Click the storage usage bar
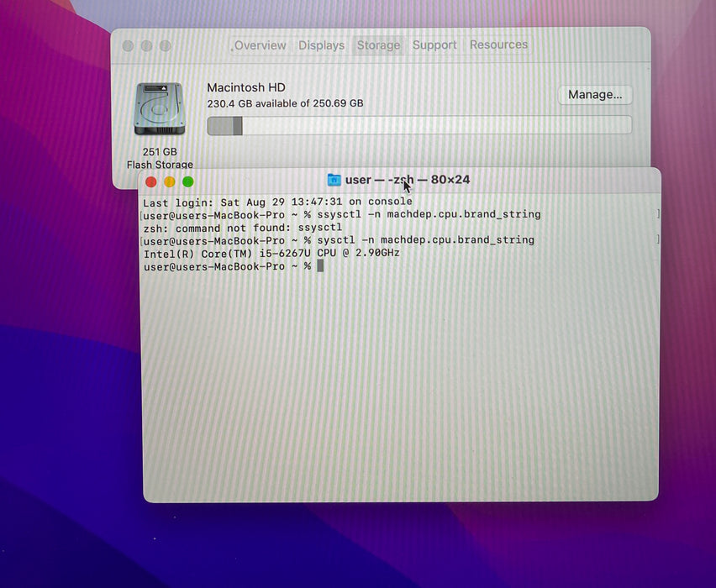The height and width of the screenshot is (588, 716). [419, 125]
